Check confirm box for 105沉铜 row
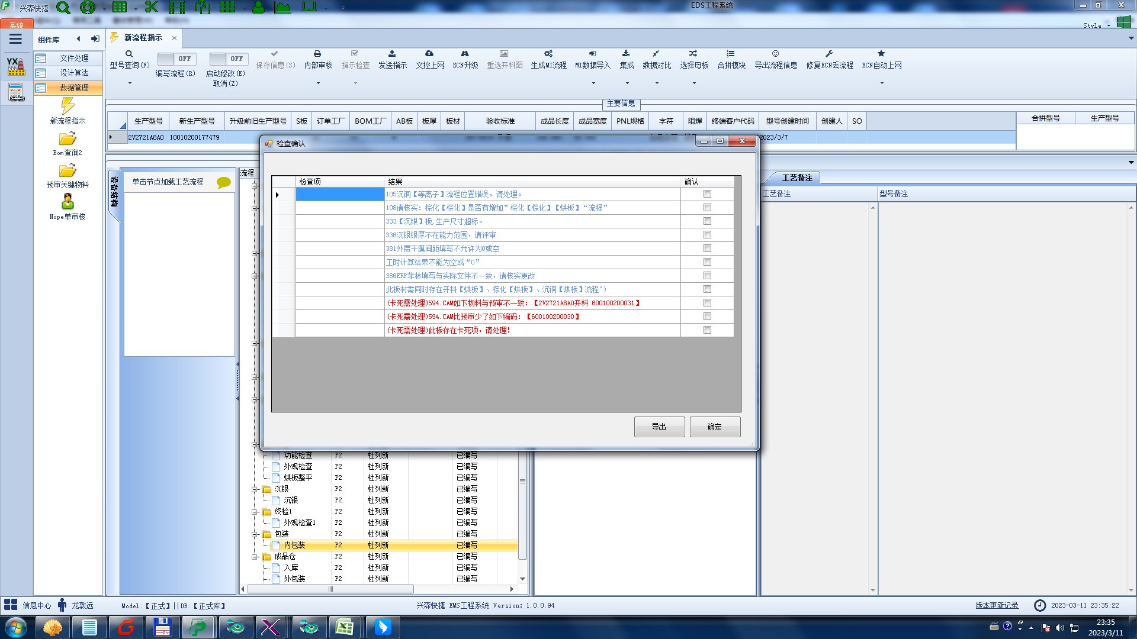 click(707, 194)
